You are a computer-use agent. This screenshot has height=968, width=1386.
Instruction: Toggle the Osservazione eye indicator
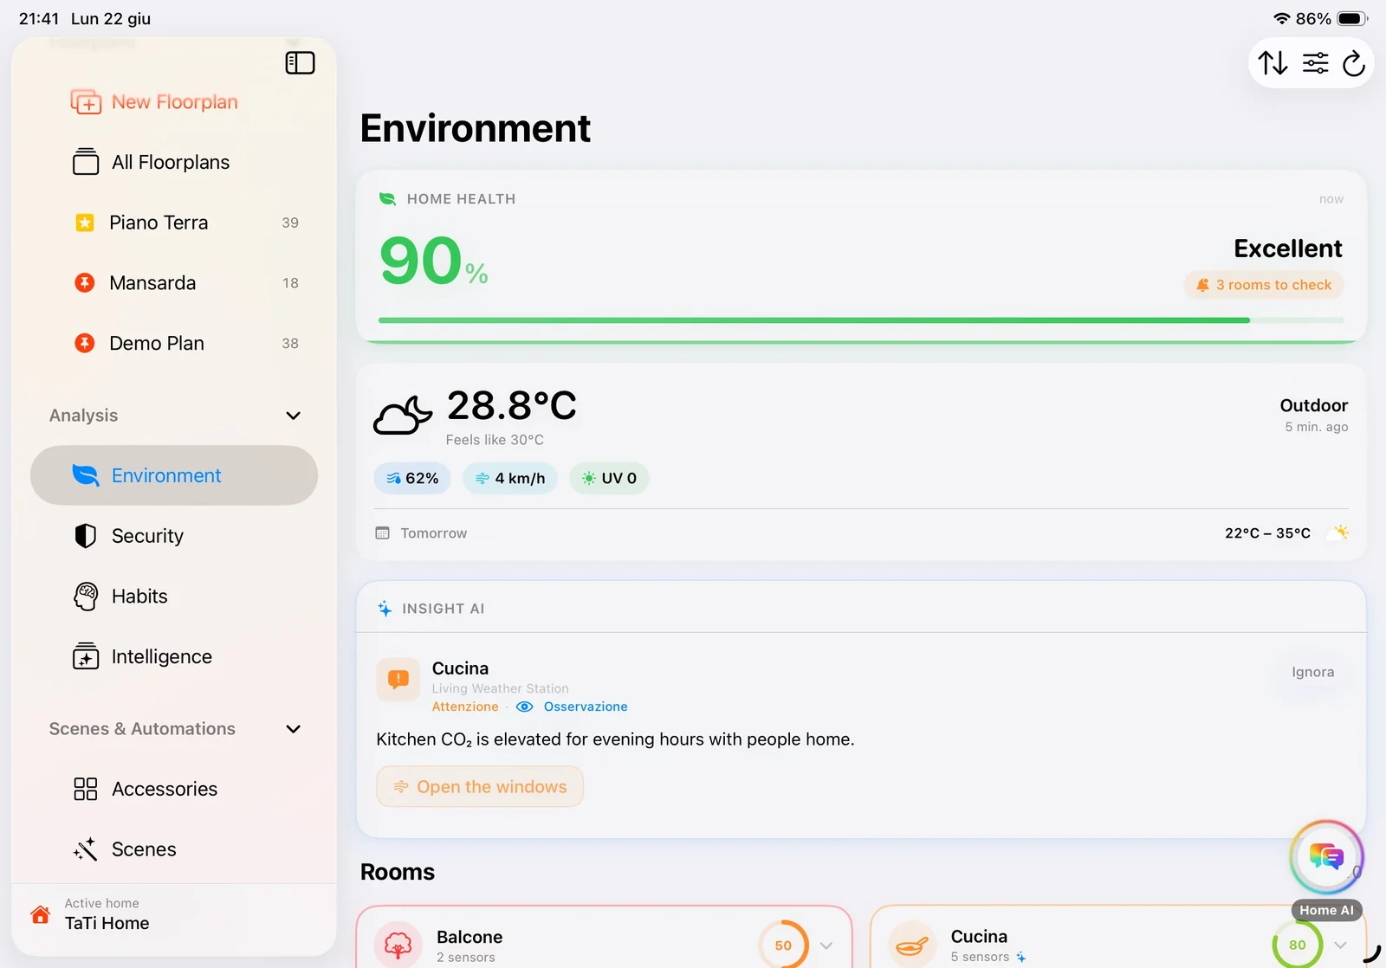[524, 707]
